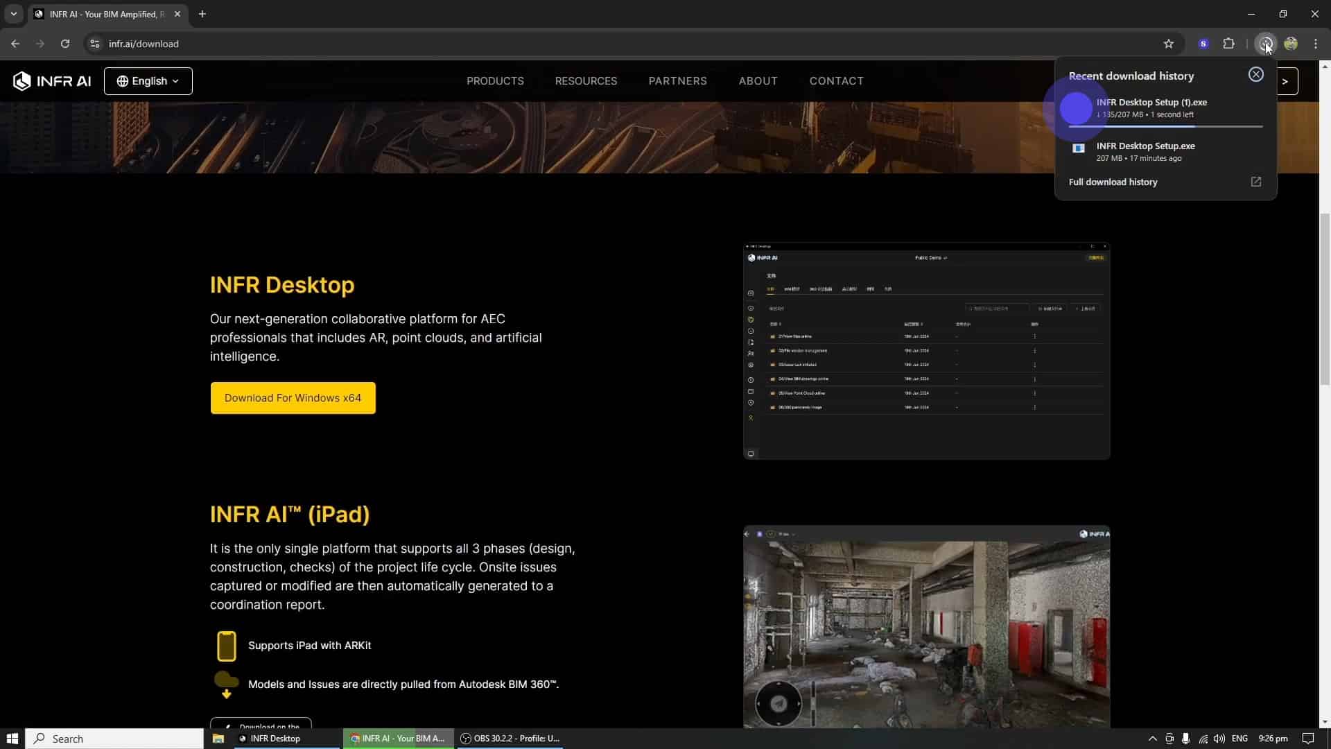Click the INFR AI (iPad) heading
The image size is (1331, 749).
(290, 515)
